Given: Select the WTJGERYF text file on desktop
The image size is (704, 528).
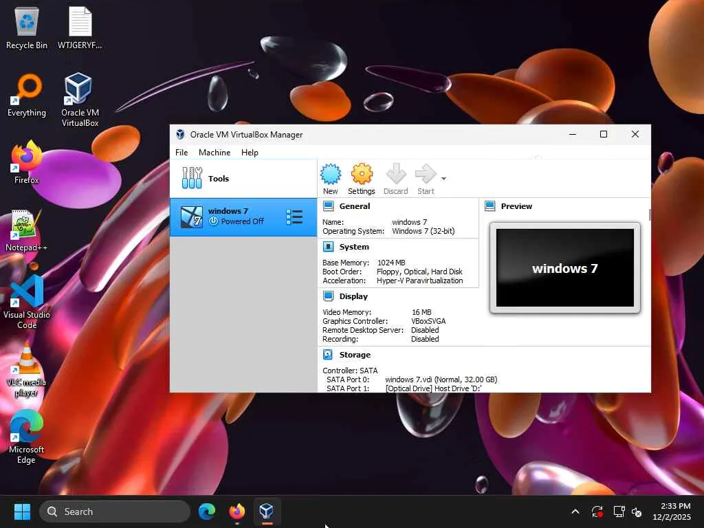Looking at the screenshot, I should pos(80,29).
